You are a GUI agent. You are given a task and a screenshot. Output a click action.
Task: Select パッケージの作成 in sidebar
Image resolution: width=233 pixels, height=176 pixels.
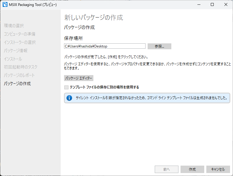(x=17, y=84)
